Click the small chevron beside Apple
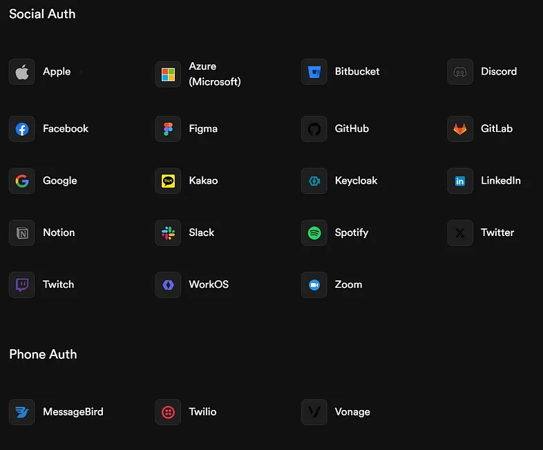The height and width of the screenshot is (450, 543). tap(81, 72)
